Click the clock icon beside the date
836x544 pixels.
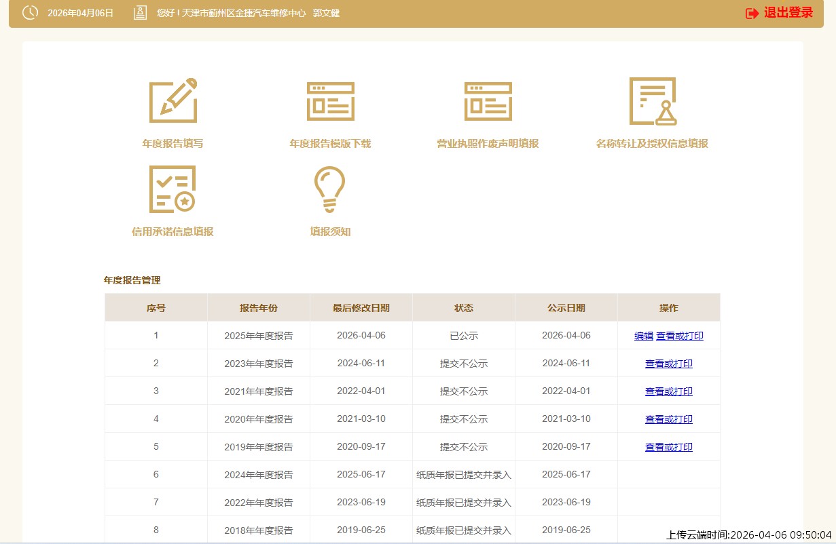[30, 13]
